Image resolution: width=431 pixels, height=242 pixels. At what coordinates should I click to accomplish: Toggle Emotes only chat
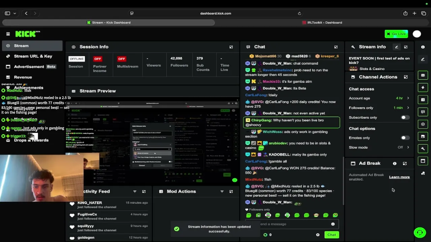point(405,138)
